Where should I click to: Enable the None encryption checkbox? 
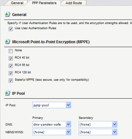click(11, 51)
